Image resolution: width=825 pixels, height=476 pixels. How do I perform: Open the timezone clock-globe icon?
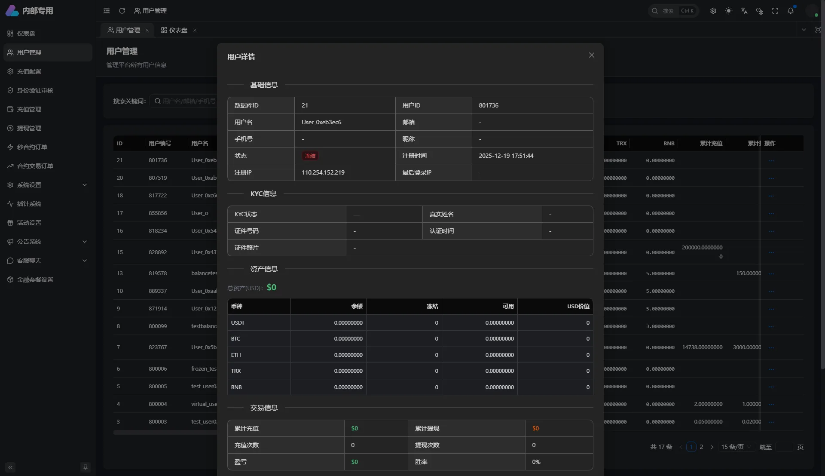pyautogui.click(x=759, y=11)
